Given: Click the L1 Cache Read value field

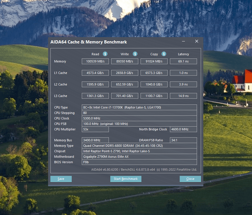Looking at the screenshot, I should [x=95, y=73].
